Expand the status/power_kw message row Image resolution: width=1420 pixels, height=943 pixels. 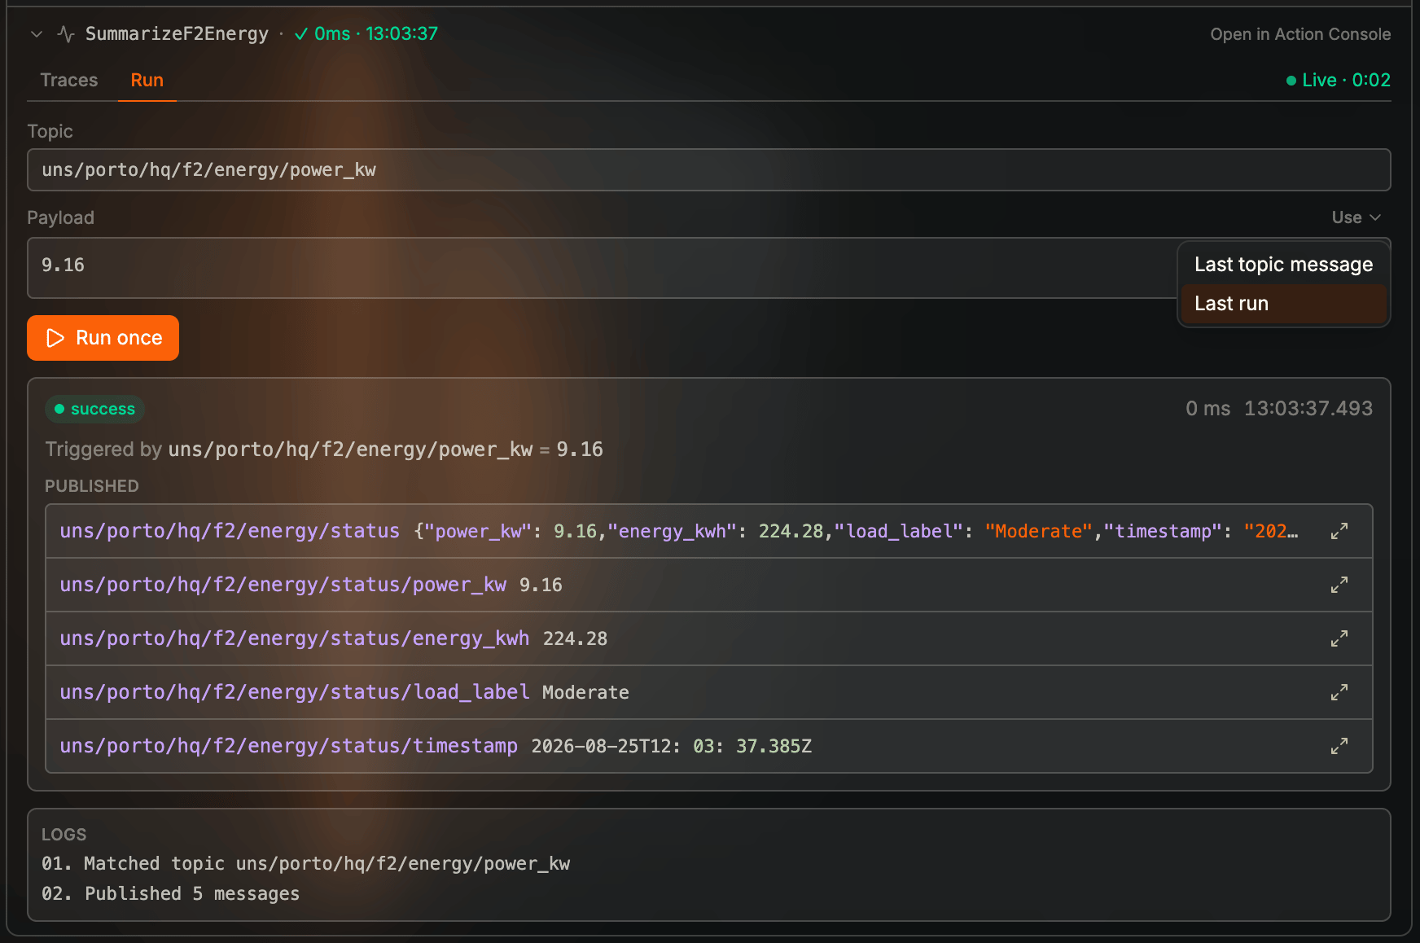pyautogui.click(x=1339, y=585)
